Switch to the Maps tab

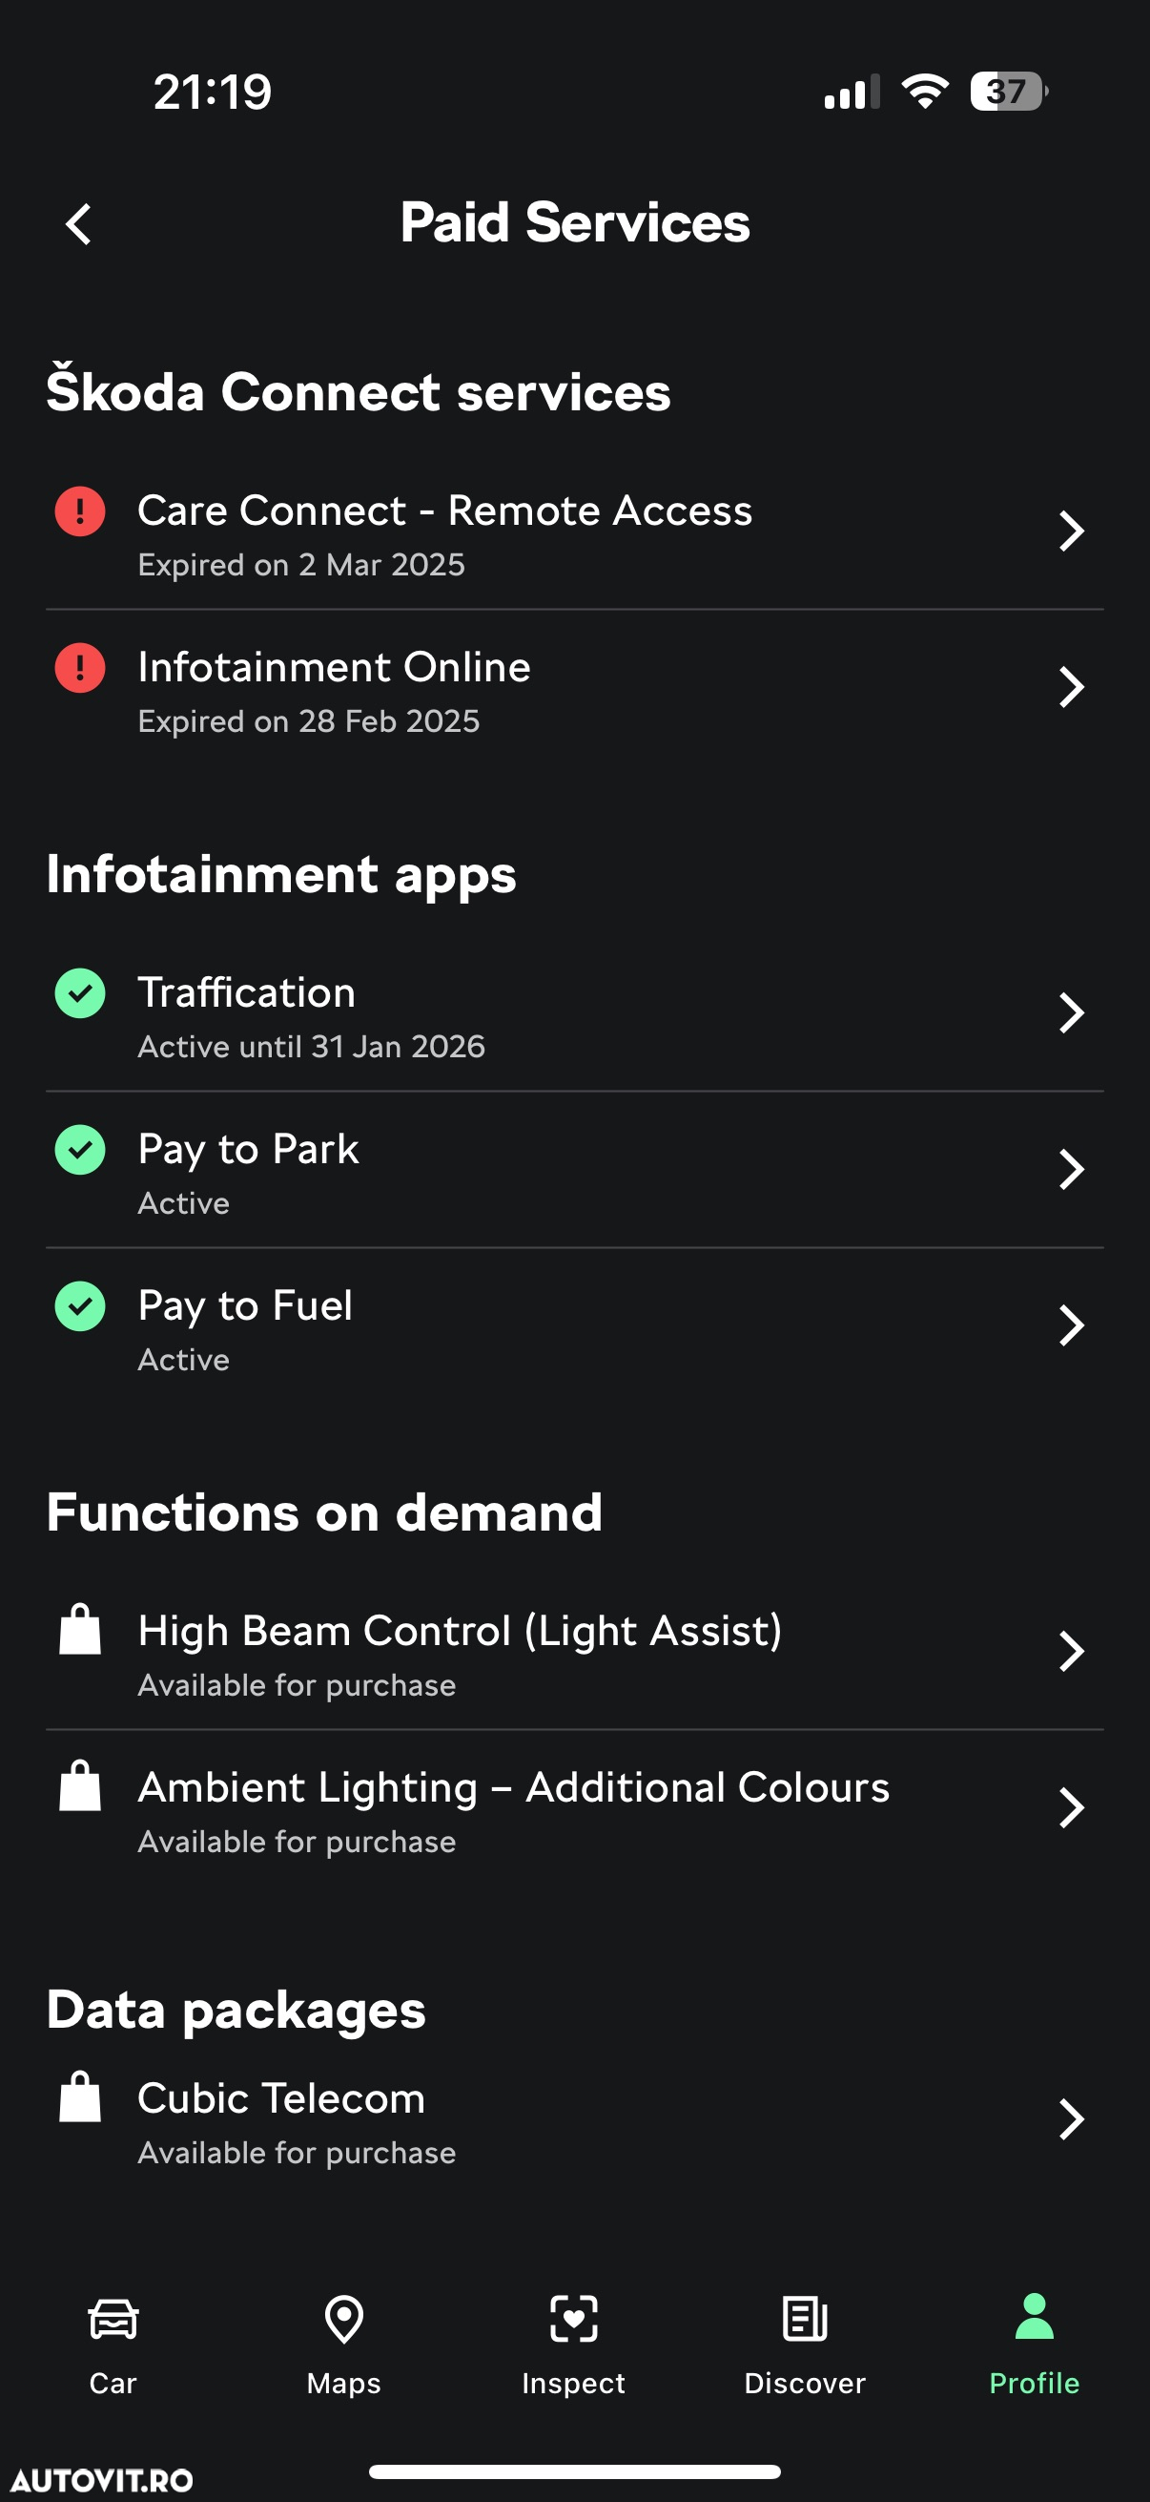343,2345
